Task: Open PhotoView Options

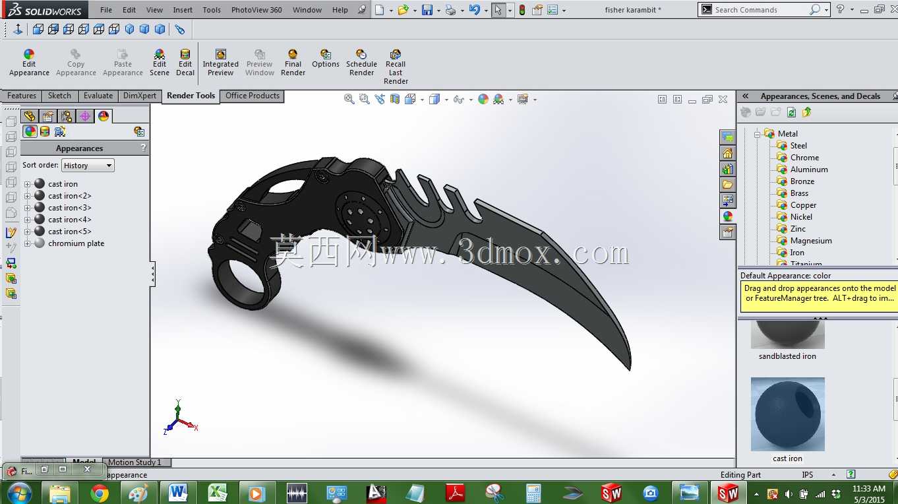Action: (326, 59)
